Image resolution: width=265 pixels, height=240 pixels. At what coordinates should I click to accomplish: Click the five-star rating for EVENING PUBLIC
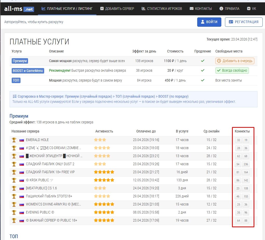104,212
